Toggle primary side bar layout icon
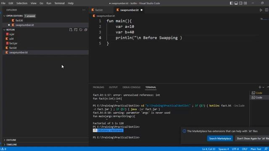The image size is (269, 151). [232, 3]
